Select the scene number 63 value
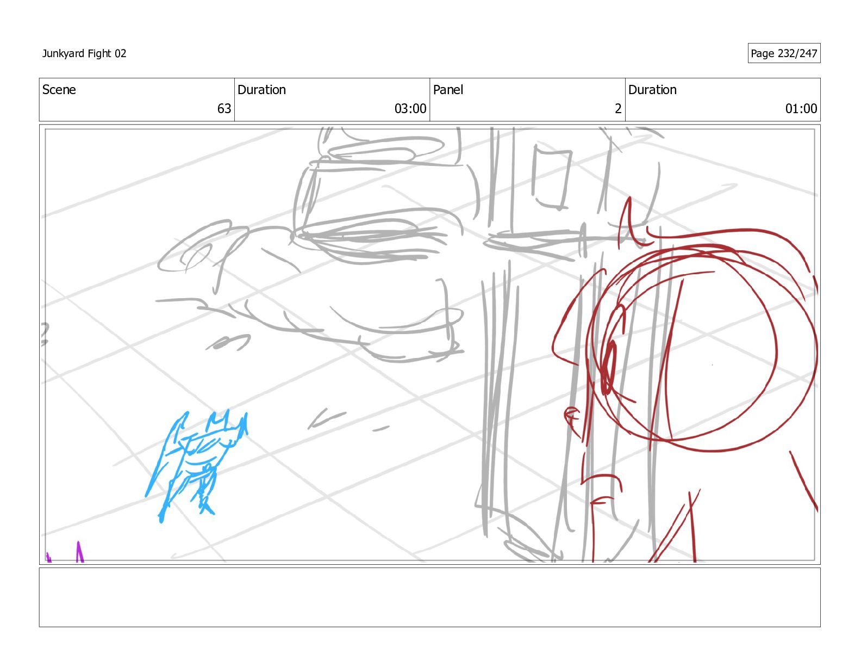Viewport: 861px width, 666px height. 224,109
